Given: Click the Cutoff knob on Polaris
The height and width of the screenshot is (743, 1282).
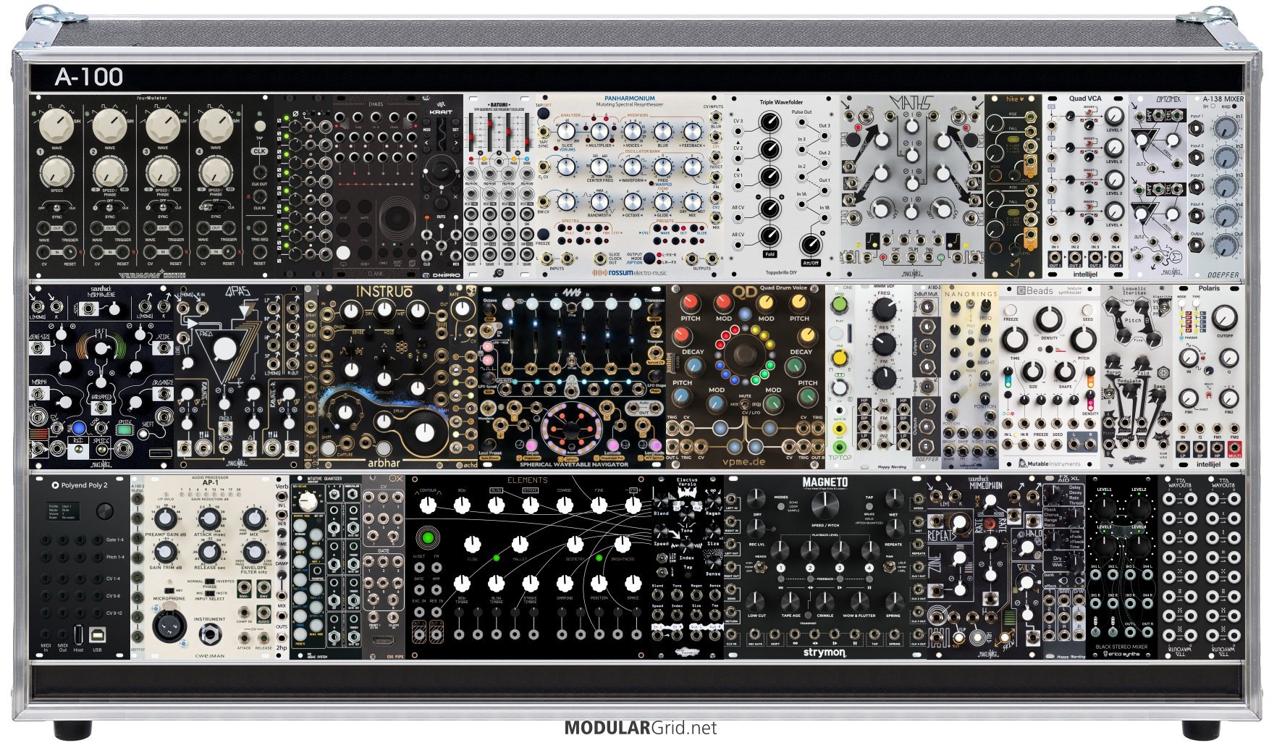Looking at the screenshot, I should click(1223, 318).
